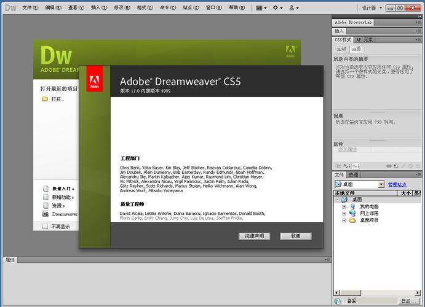
Task: Click the 属性 tab of bottom panel
Action: [10, 260]
